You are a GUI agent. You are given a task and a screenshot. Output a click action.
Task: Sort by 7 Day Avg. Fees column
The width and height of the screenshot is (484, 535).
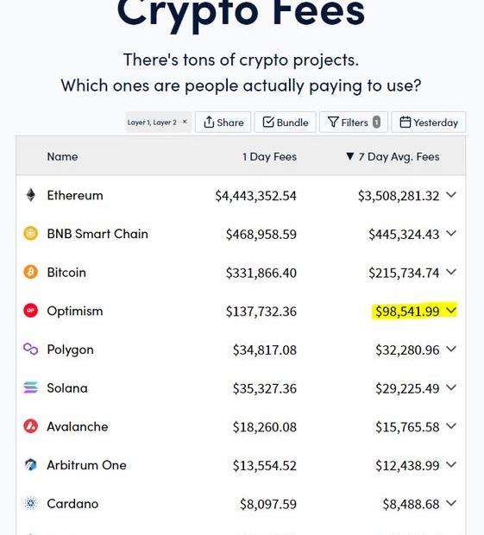click(x=393, y=156)
